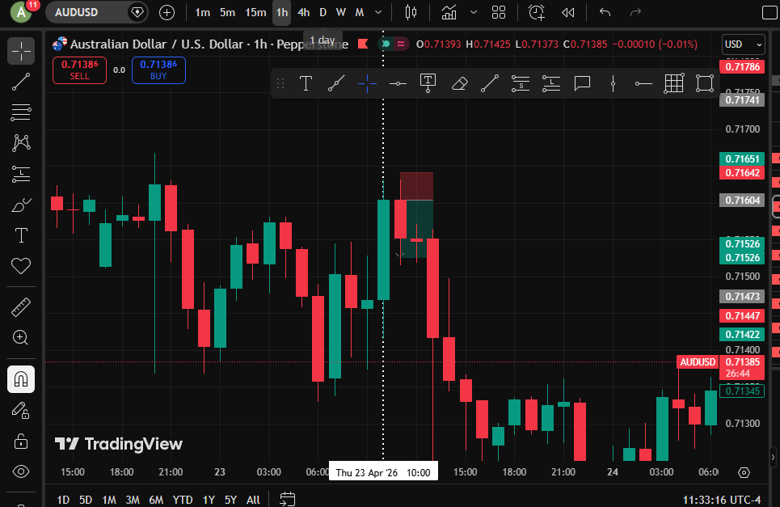Expand the timeframe interval dropdown

click(x=378, y=12)
